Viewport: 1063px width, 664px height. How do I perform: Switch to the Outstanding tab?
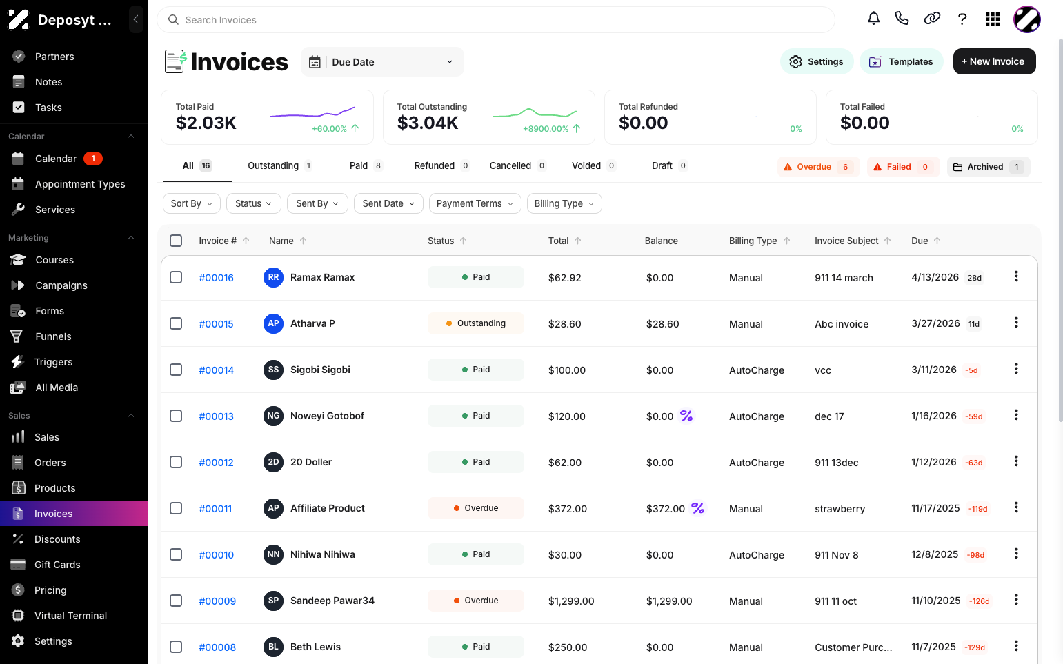click(x=280, y=165)
